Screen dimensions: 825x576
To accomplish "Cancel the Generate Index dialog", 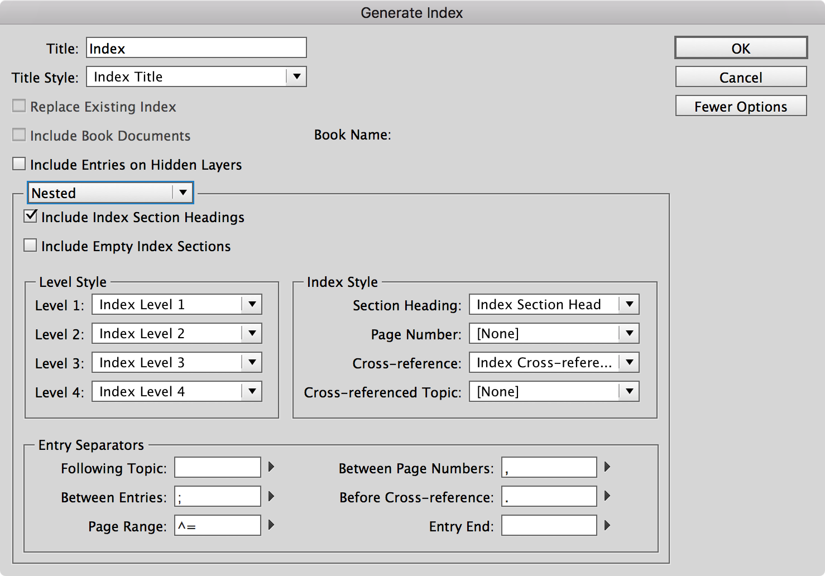I will (741, 77).
